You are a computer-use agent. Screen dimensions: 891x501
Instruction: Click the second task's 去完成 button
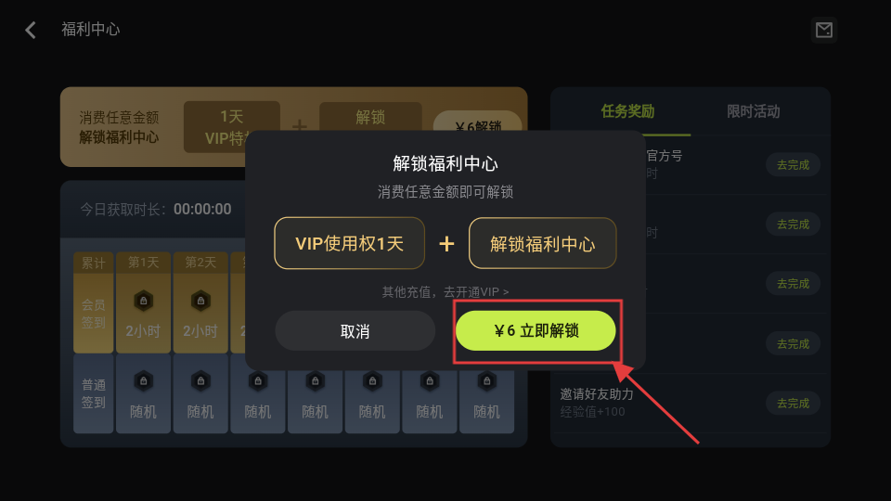point(793,225)
